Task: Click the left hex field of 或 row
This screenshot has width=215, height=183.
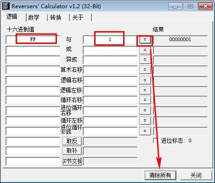Action: (33, 50)
